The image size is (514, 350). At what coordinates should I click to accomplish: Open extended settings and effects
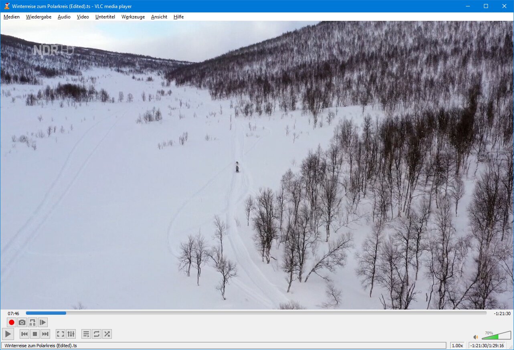click(x=71, y=334)
